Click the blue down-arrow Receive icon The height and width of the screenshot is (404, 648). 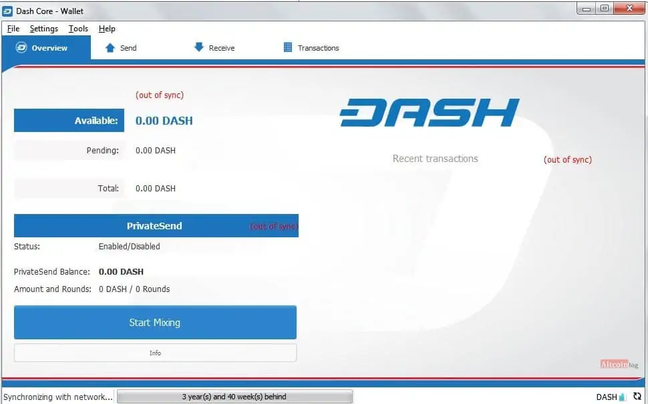pyautogui.click(x=199, y=47)
